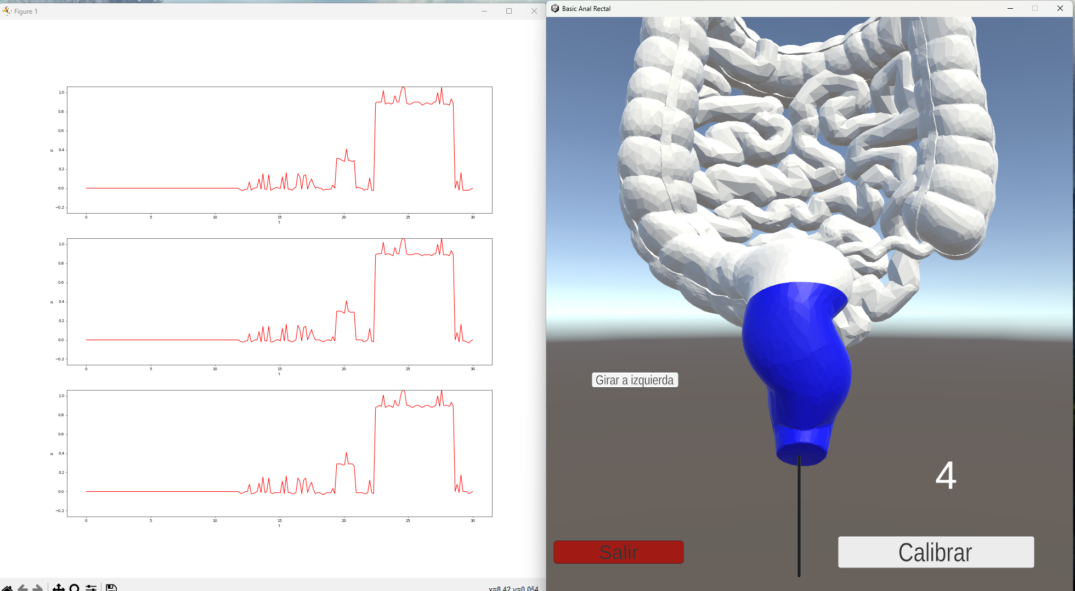Click the Girar a izquierda button
The width and height of the screenshot is (1075, 591).
pos(635,380)
